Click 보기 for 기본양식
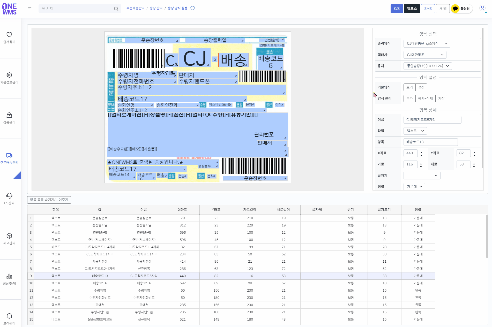 (409, 87)
